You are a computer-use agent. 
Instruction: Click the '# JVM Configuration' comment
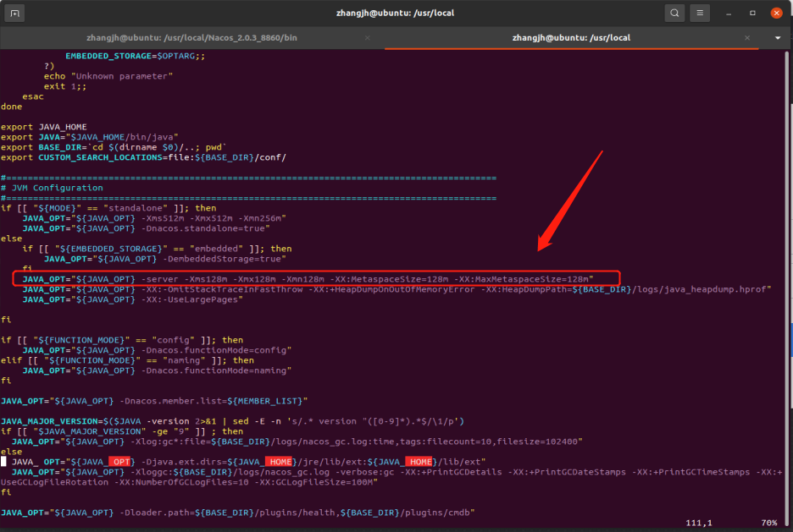(52, 188)
